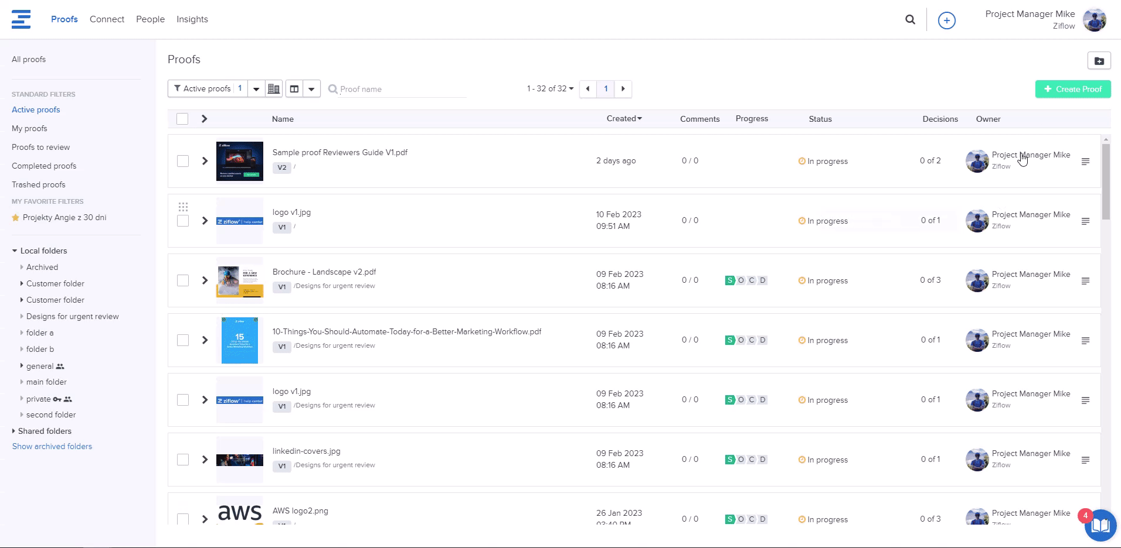The image size is (1121, 548).
Task: Open the Insights tab
Action: tap(192, 19)
